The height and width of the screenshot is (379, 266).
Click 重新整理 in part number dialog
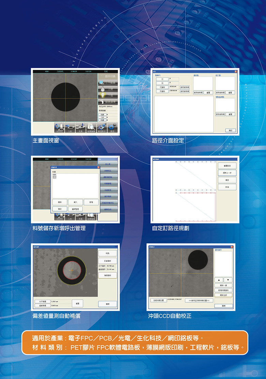point(75,209)
